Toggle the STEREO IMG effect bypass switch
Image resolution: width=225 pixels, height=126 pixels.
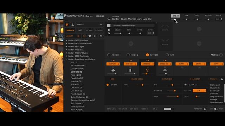(x=165, y=61)
